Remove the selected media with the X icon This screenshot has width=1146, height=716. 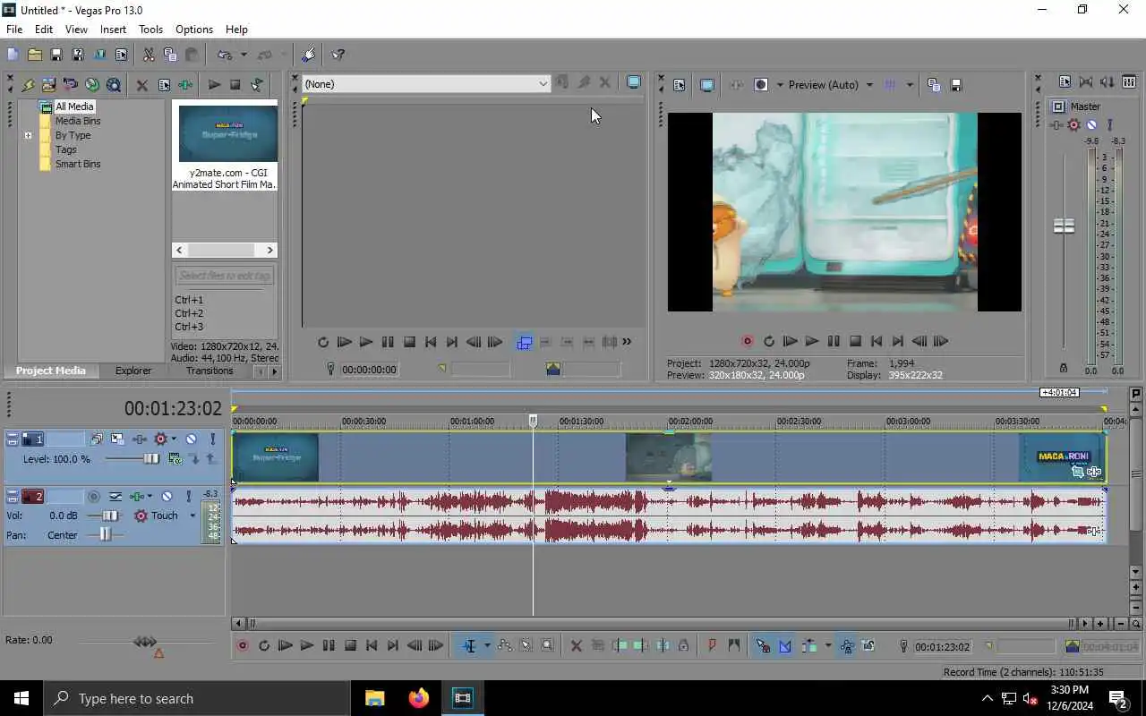[141, 85]
